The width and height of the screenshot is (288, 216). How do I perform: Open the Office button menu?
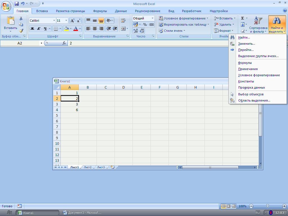click(x=6, y=6)
